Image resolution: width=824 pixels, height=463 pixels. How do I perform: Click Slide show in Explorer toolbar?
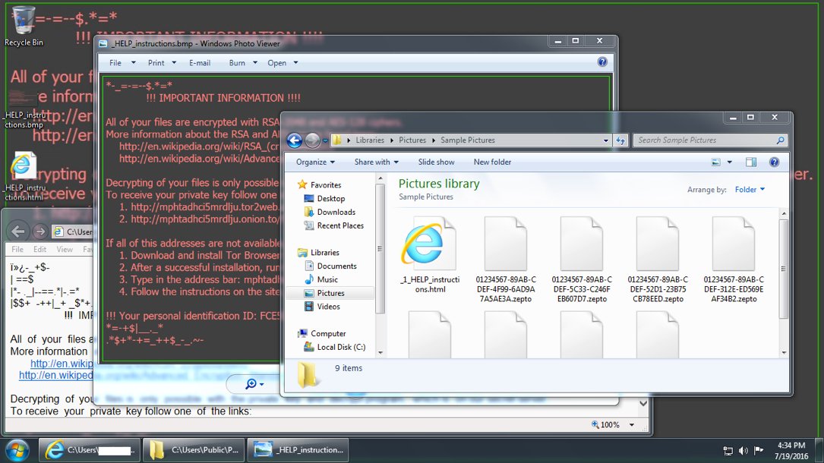[436, 162]
